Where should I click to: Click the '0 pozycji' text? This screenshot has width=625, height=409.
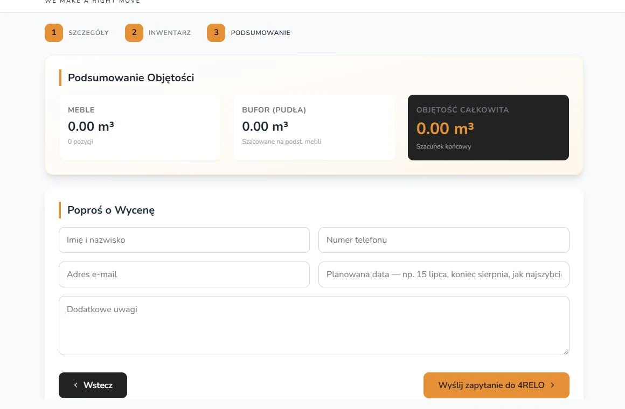tap(80, 142)
